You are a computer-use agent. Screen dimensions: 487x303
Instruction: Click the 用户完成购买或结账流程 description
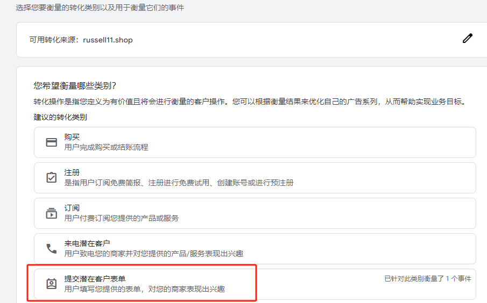click(x=106, y=147)
